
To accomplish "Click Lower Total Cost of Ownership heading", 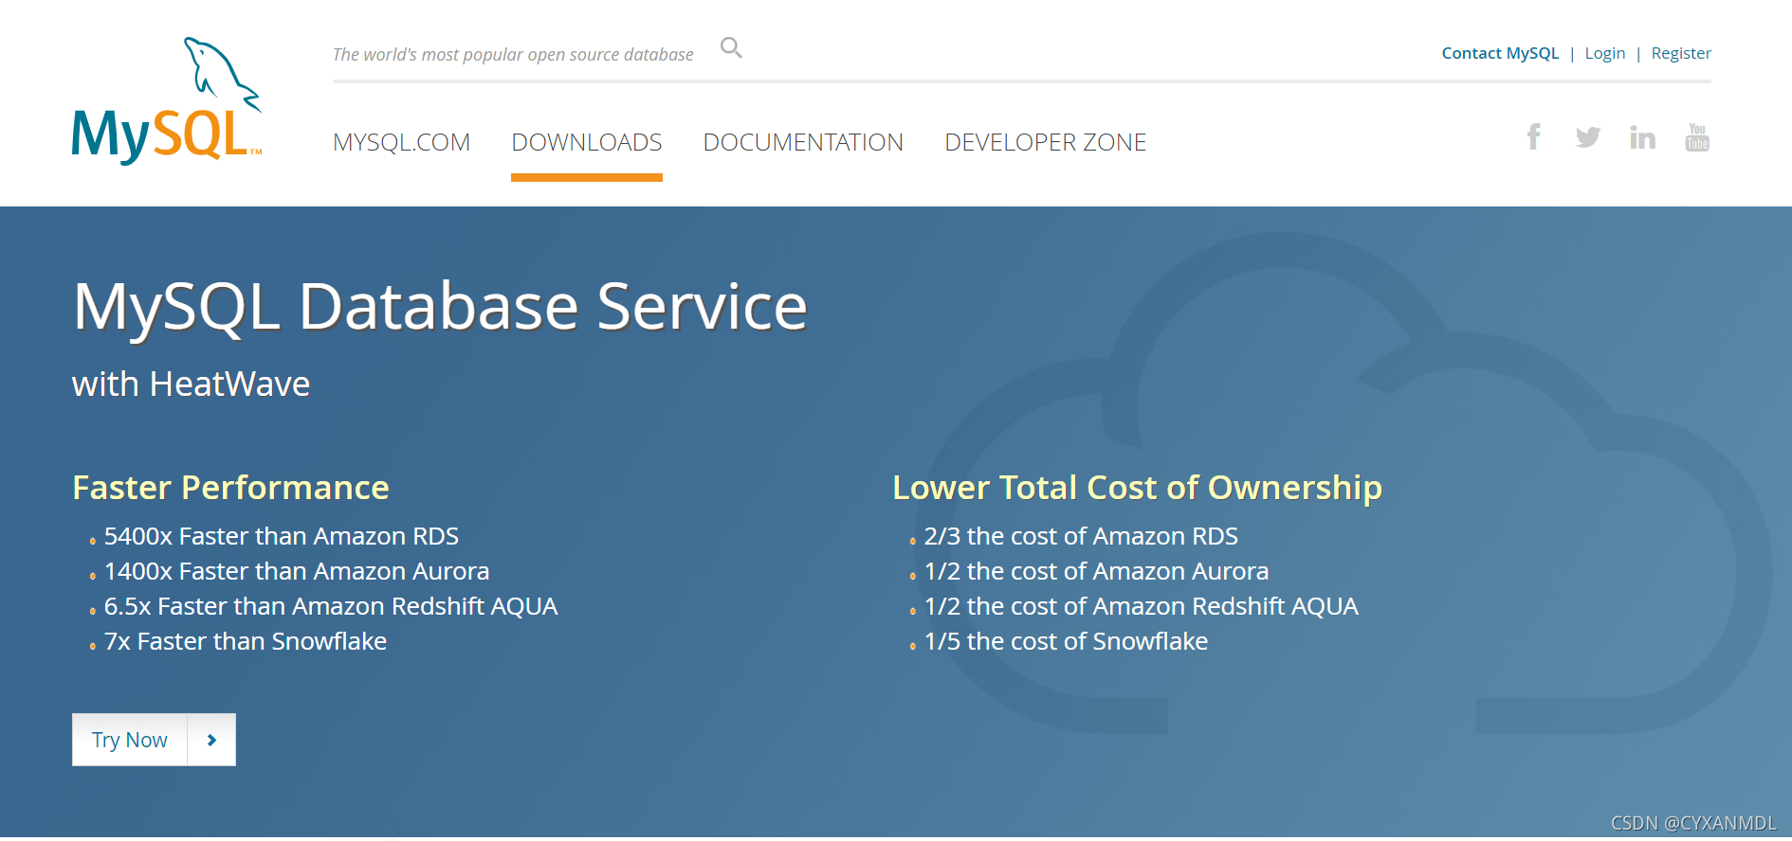I will coord(1137,488).
